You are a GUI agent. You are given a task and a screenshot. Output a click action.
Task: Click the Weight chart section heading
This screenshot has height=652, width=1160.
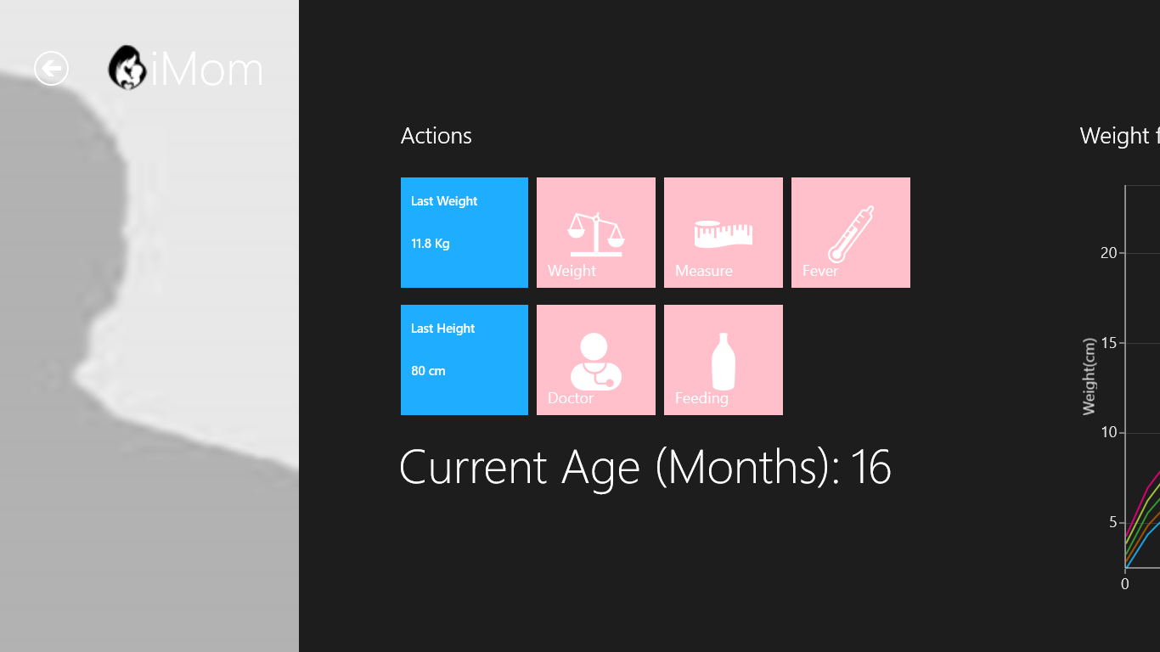tap(1118, 136)
